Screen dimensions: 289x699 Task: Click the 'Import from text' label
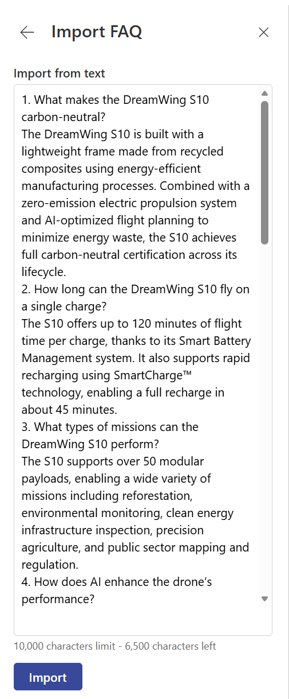[x=60, y=73]
